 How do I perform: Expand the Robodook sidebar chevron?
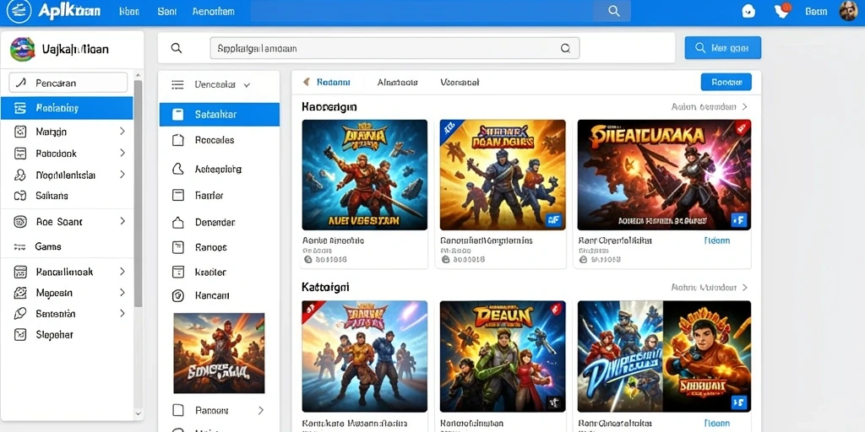click(122, 154)
